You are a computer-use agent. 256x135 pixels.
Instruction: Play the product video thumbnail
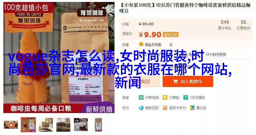pos(11,125)
